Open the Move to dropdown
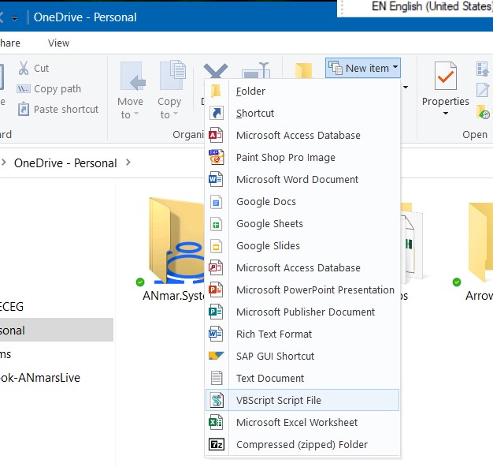 pos(131,108)
